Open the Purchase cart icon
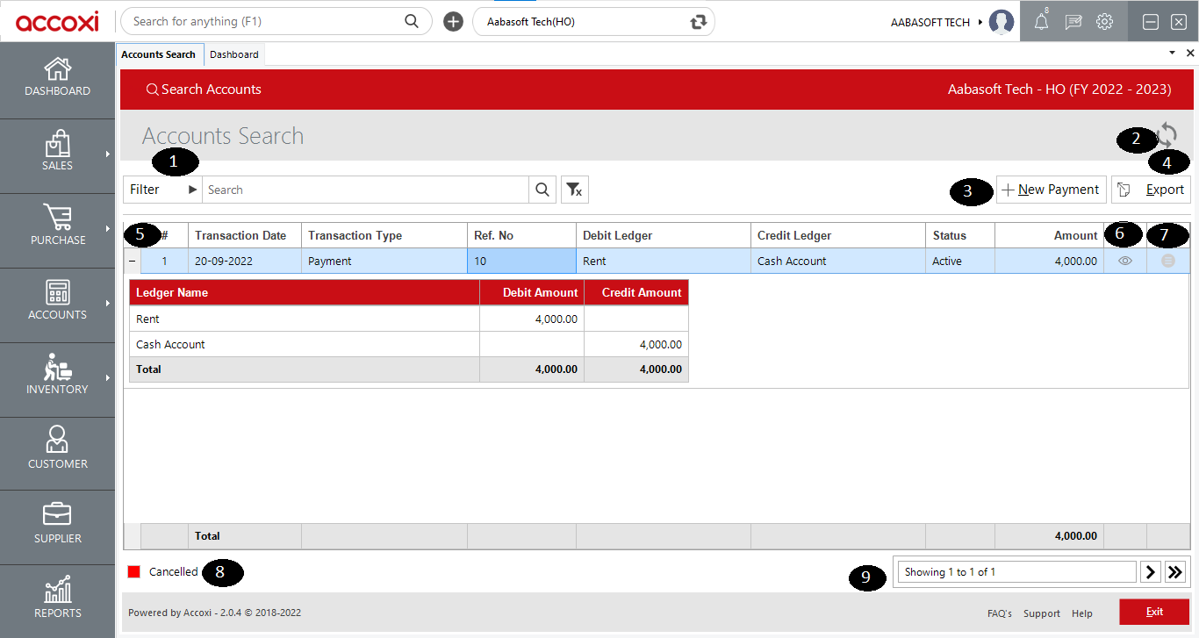 pyautogui.click(x=58, y=218)
